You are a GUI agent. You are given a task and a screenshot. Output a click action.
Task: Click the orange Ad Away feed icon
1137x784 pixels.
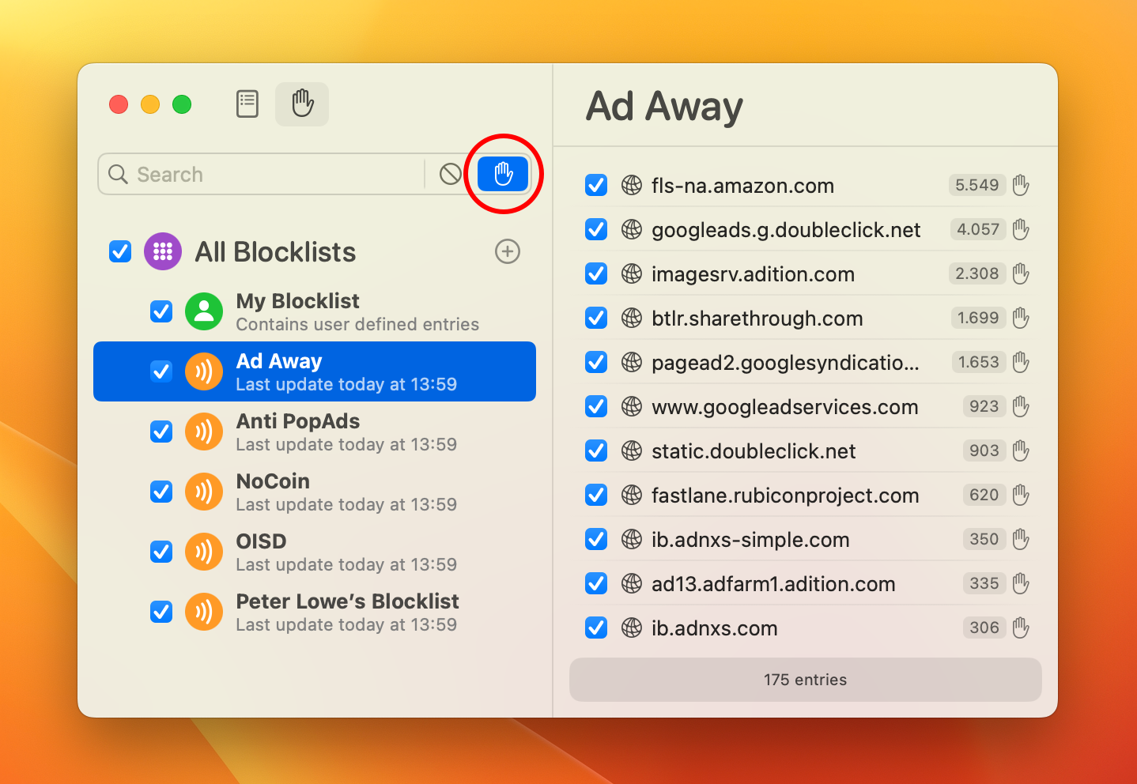coord(204,371)
